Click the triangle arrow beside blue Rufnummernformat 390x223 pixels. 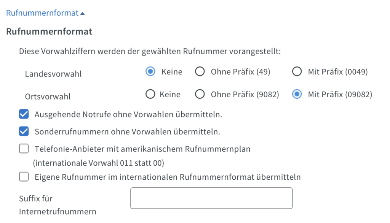pos(83,13)
